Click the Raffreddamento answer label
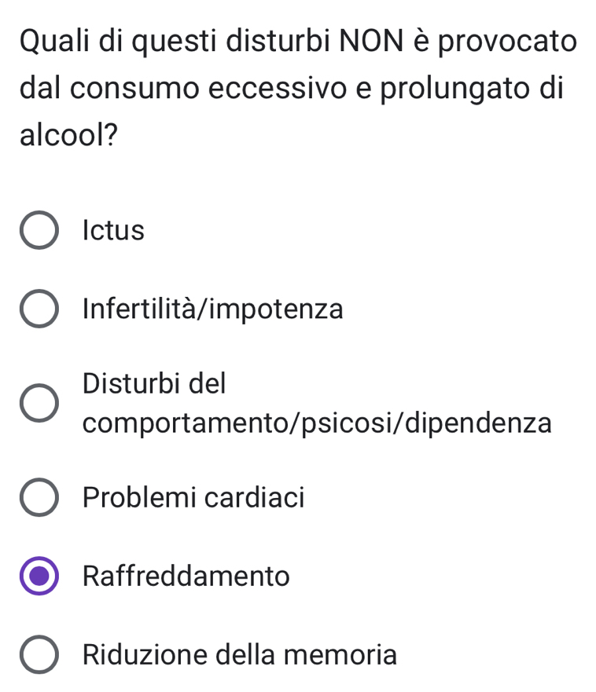The height and width of the screenshot is (692, 596). (186, 577)
